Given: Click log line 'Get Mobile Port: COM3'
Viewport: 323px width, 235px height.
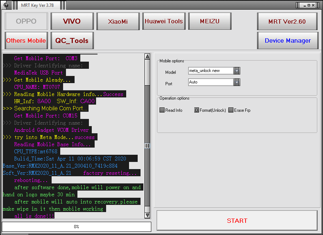Looking at the screenshot, I should coord(46,58).
